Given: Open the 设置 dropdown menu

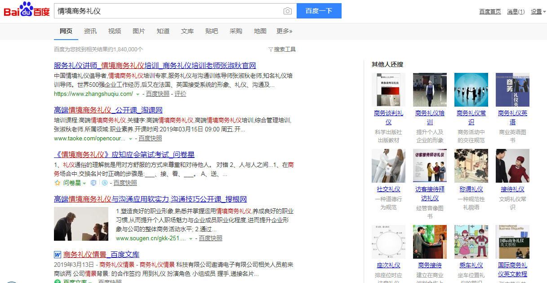Looking at the screenshot, I should tap(538, 12).
